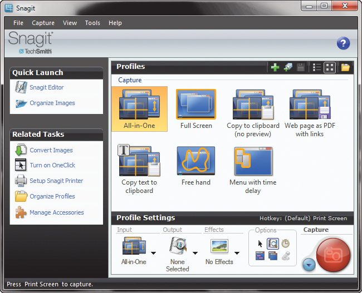Toggle the preview in editor option

tap(272, 244)
